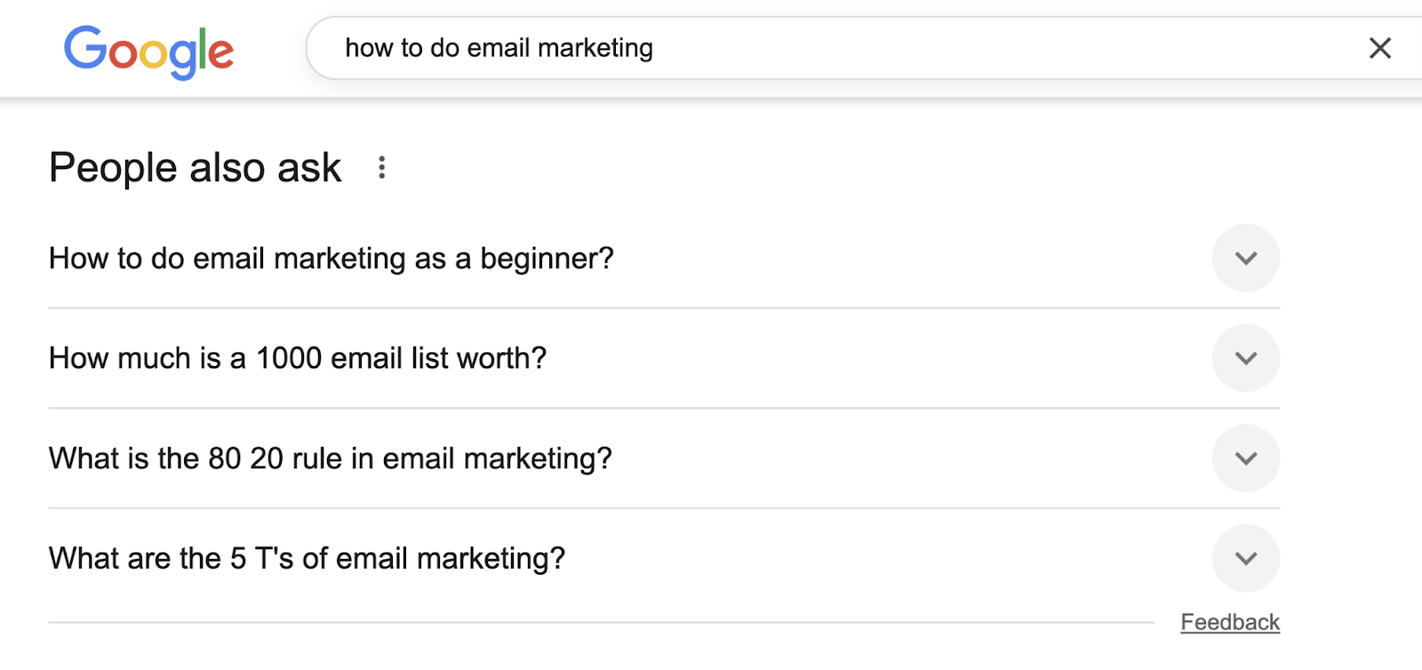Click the chevron beside the 80 20 rule question
This screenshot has height=670, width=1422.
tap(1246, 459)
